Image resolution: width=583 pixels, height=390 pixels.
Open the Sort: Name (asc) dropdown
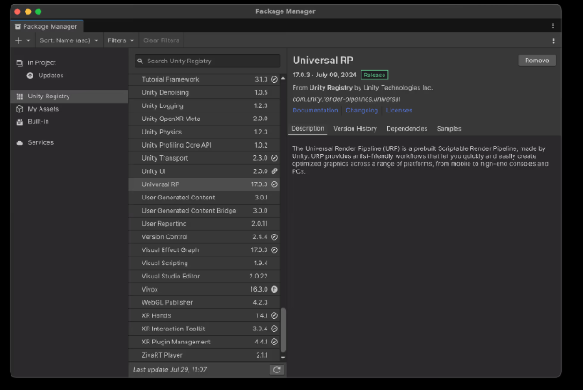[x=69, y=40]
